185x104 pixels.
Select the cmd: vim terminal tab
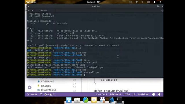point(43,10)
